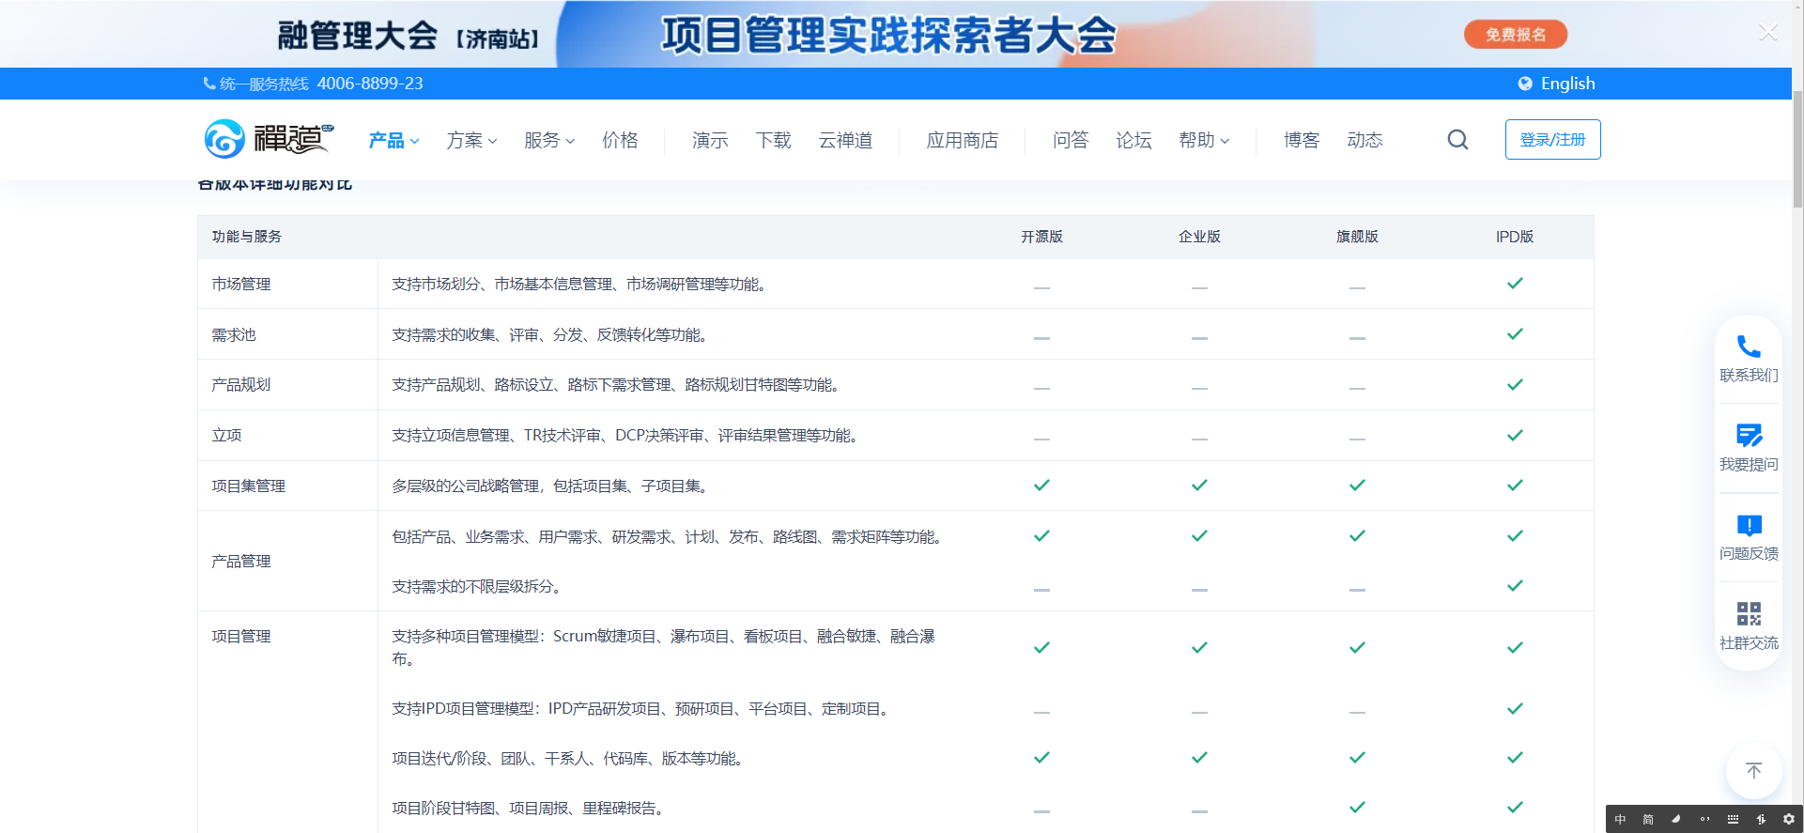Screen dimensions: 1804x833
Task: Click the 旗舰版 column header
Action: click(x=1357, y=237)
